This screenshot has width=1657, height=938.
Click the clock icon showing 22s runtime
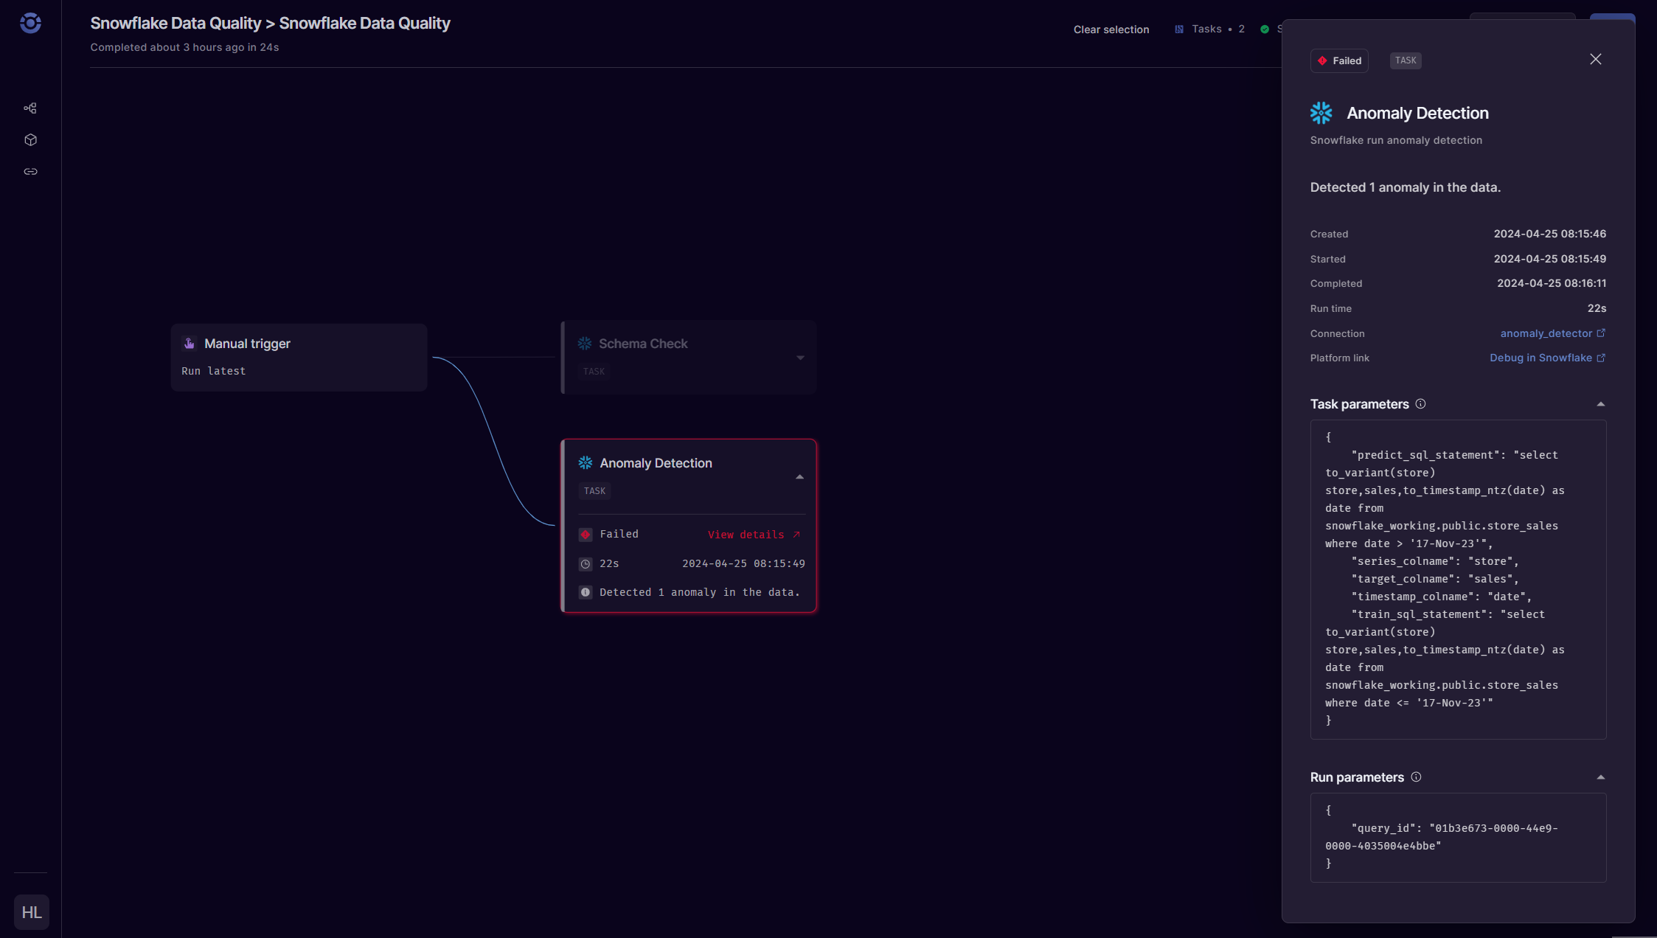coord(586,563)
